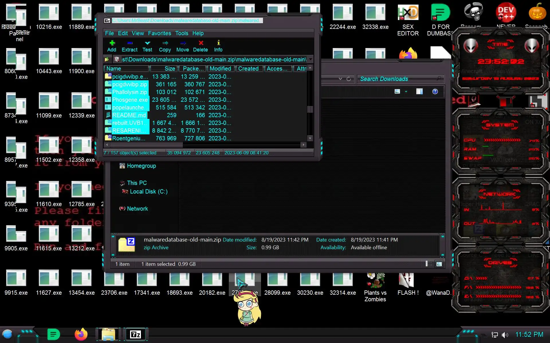Toggle the Explorer preview pane icon
Screen dimensions: 550x343
pyautogui.click(x=419, y=91)
